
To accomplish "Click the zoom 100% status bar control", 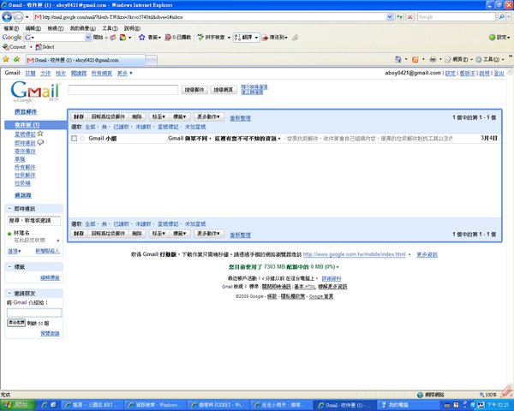I will [488, 395].
